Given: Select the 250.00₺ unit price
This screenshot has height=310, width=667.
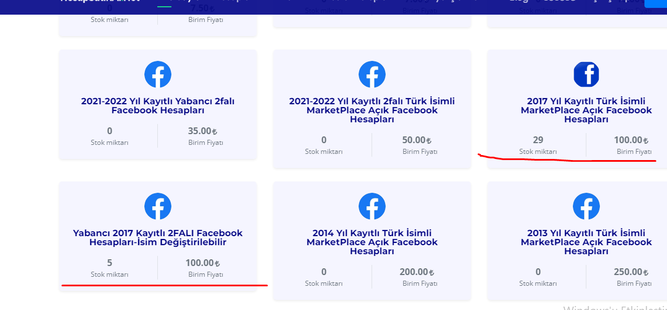Looking at the screenshot, I should pos(631,272).
